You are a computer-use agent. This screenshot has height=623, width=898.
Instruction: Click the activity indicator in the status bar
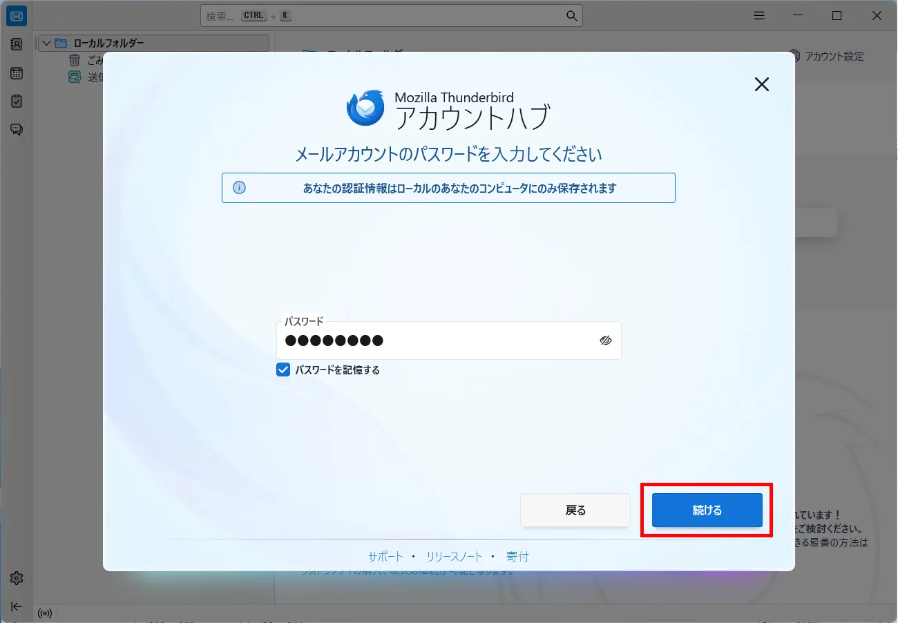44,613
